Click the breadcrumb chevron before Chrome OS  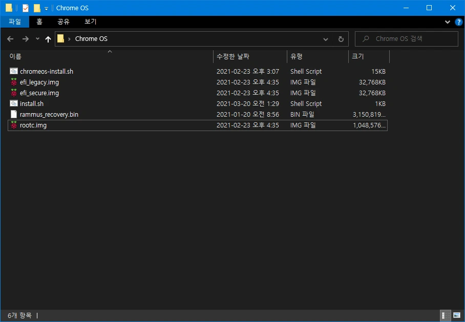69,39
